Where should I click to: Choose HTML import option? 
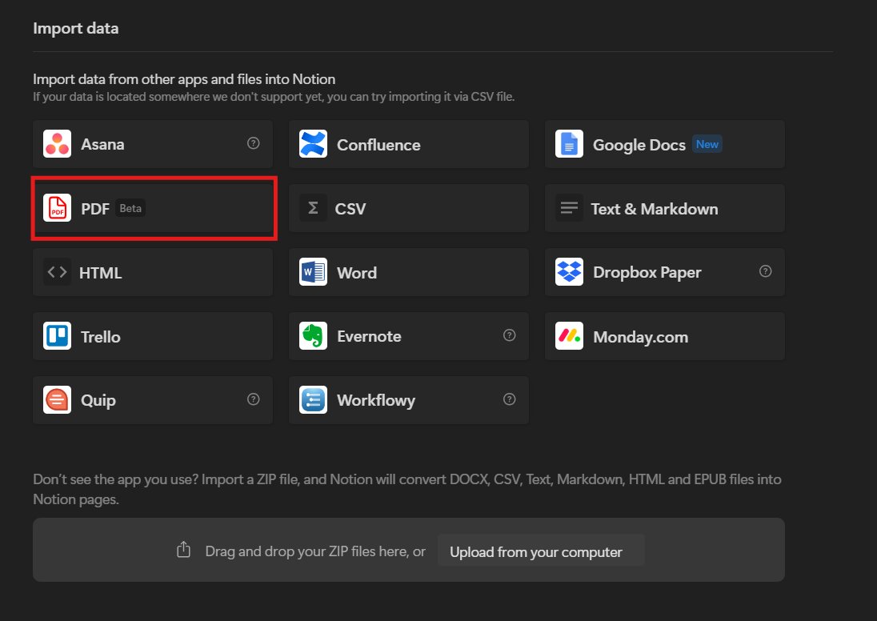coord(153,272)
